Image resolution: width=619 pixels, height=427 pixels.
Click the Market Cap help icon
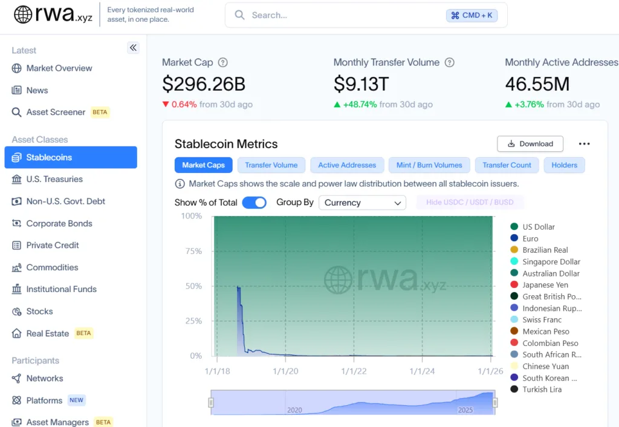click(x=223, y=62)
